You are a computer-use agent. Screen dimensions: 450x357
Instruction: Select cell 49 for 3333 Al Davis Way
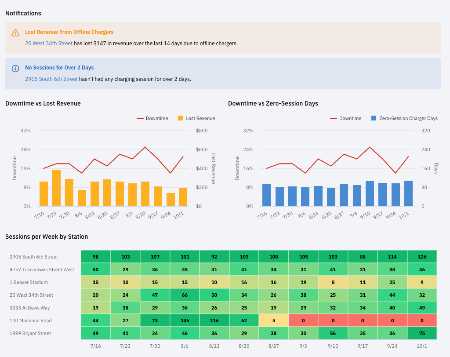click(422, 308)
